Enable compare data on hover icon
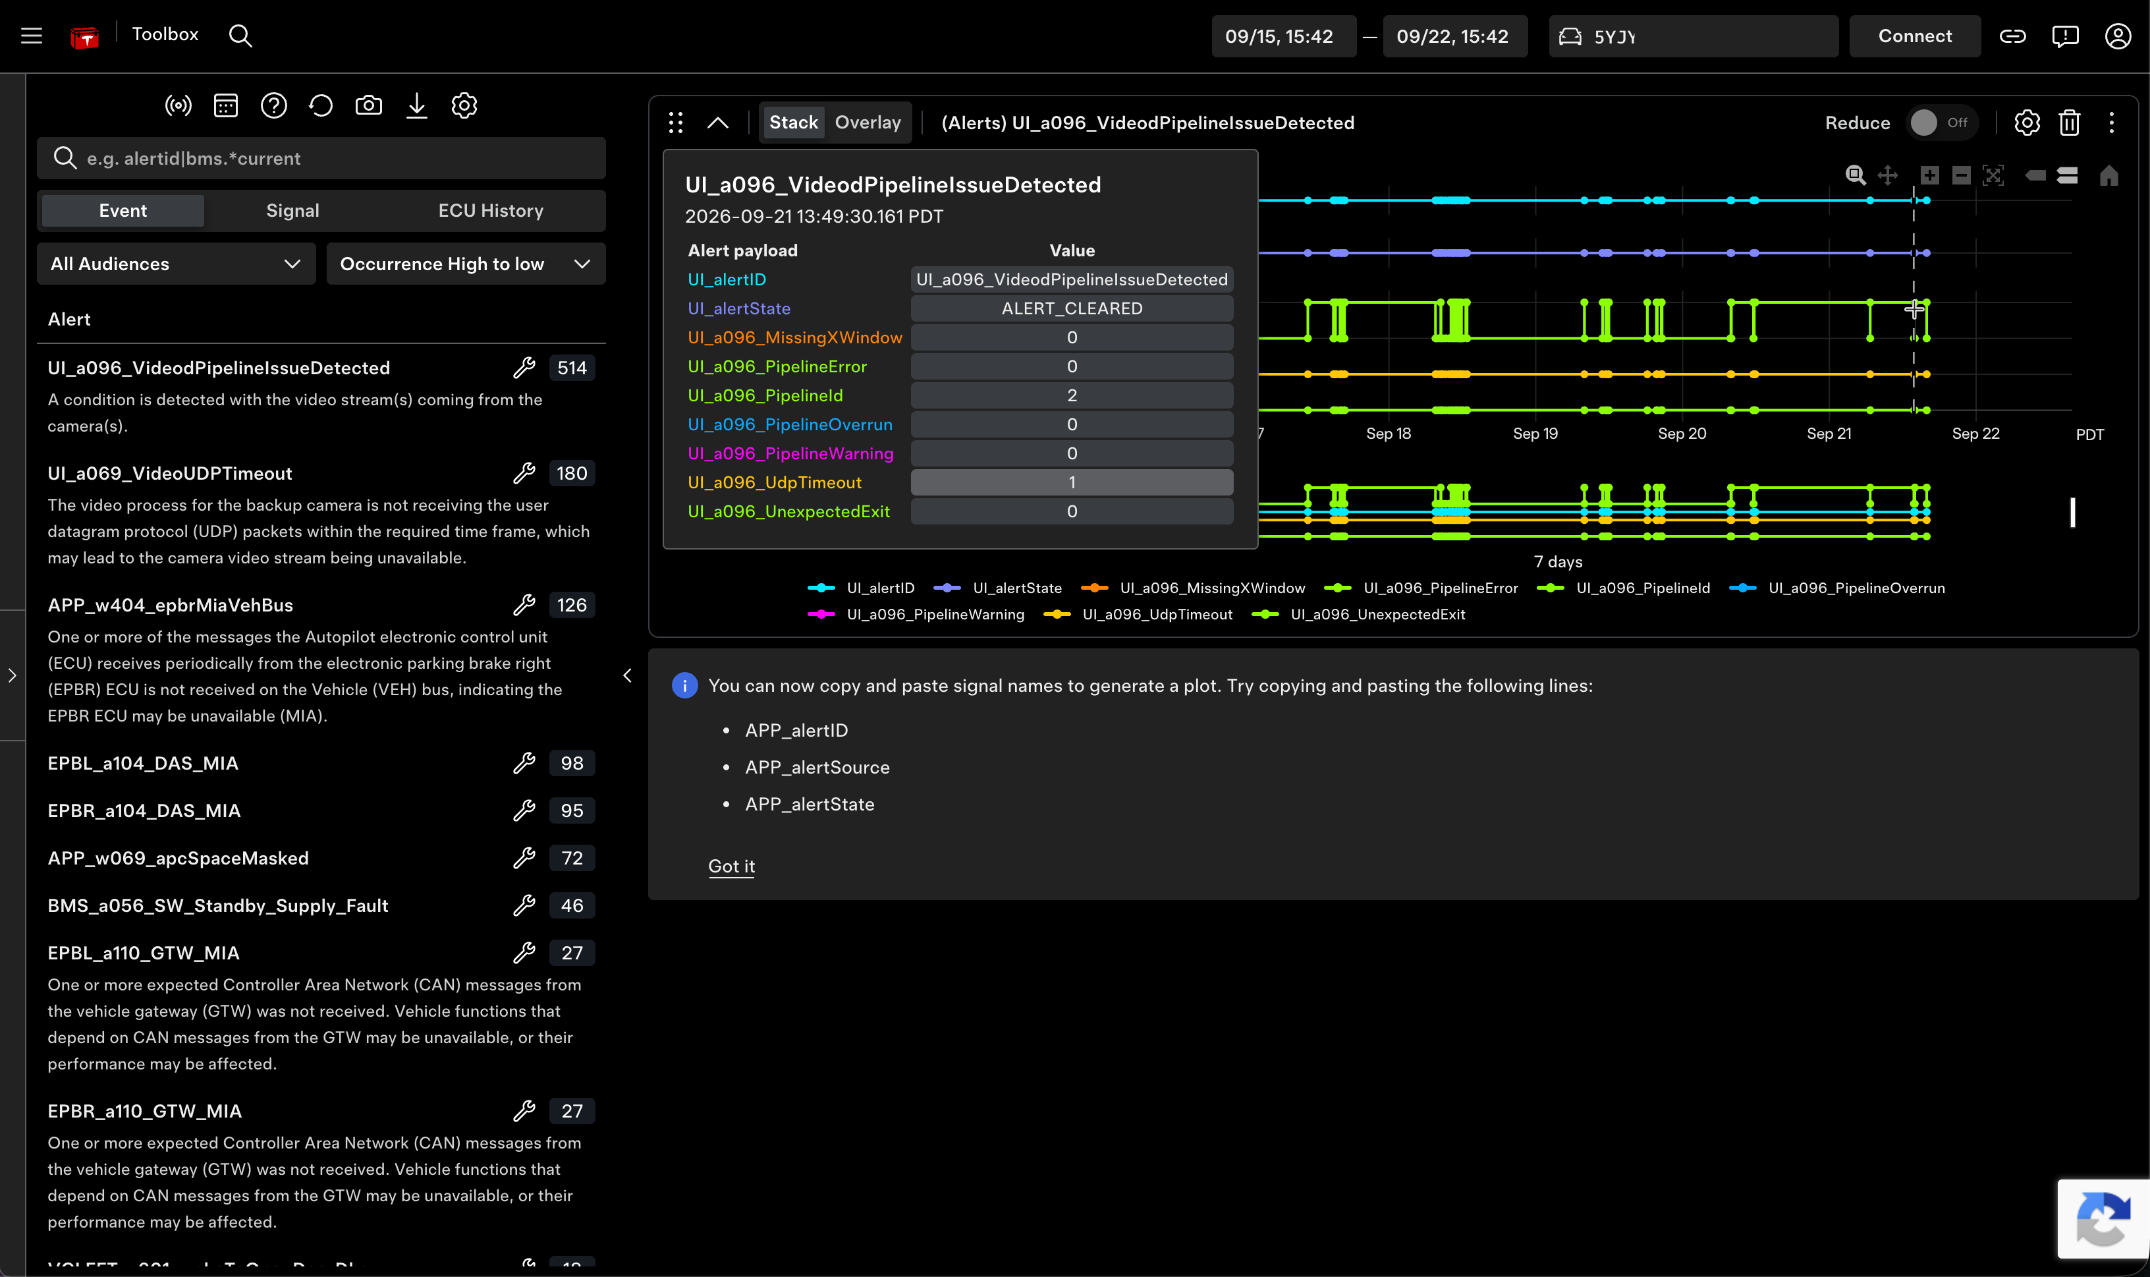Viewport: 2150px width, 1277px height. pos(2068,175)
